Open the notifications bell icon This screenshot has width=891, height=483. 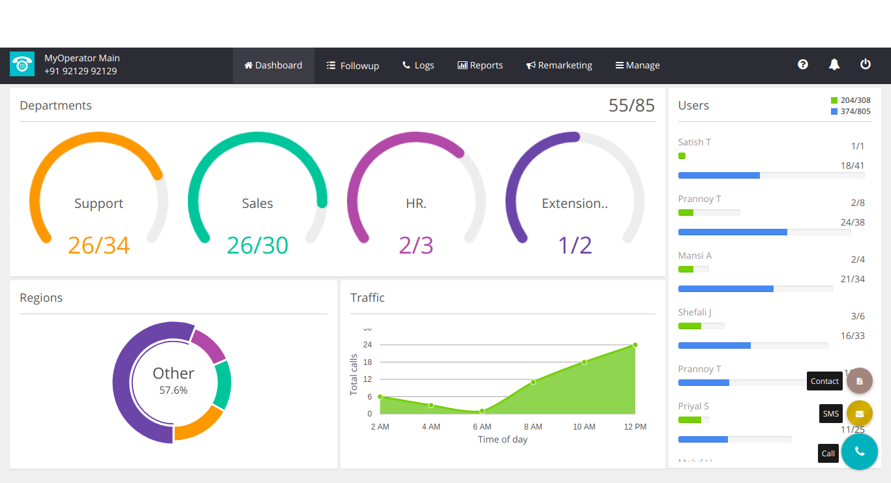[834, 65]
